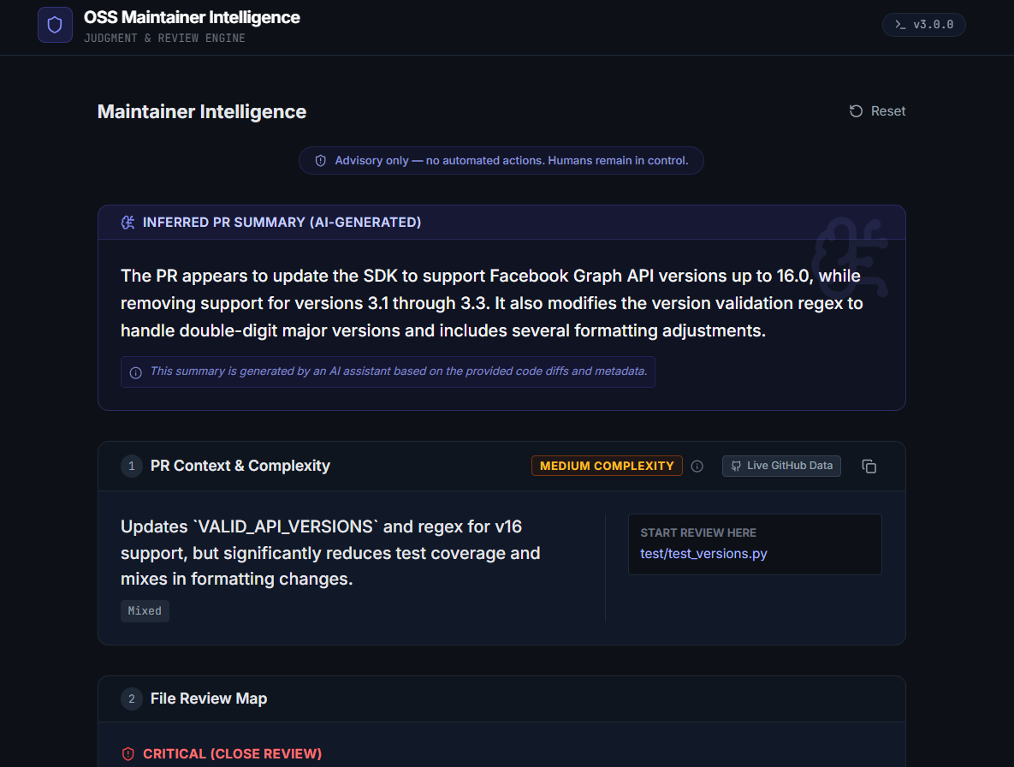Copy the PR Context section with copy icon
Screen dimensions: 1014x767
click(869, 467)
